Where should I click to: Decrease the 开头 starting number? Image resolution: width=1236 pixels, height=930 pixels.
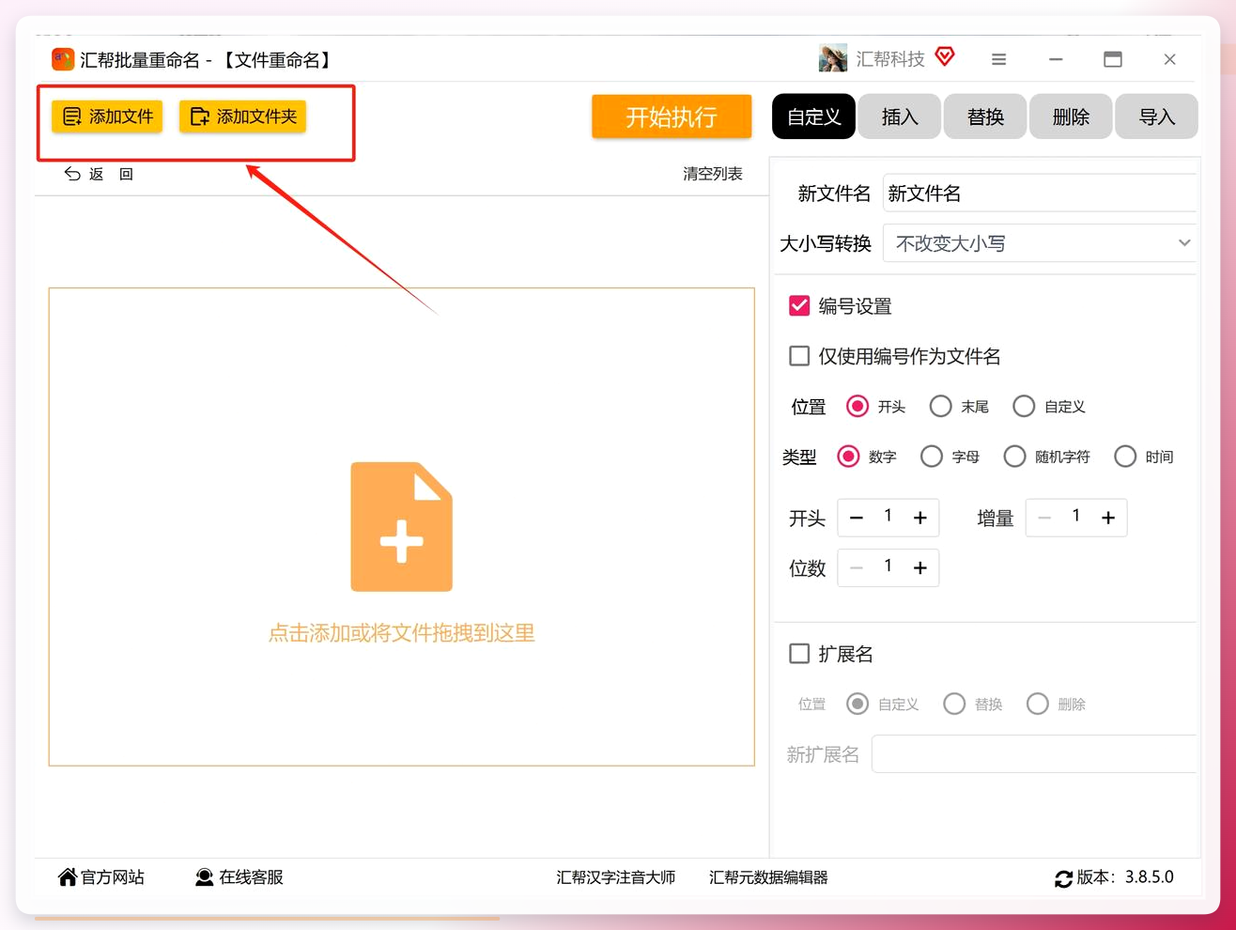(857, 518)
